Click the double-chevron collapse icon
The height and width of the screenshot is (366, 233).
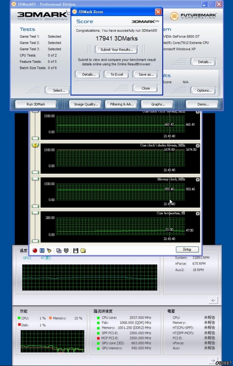[66, 251]
